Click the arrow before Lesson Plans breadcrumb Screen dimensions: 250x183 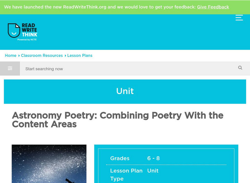(x=65, y=56)
